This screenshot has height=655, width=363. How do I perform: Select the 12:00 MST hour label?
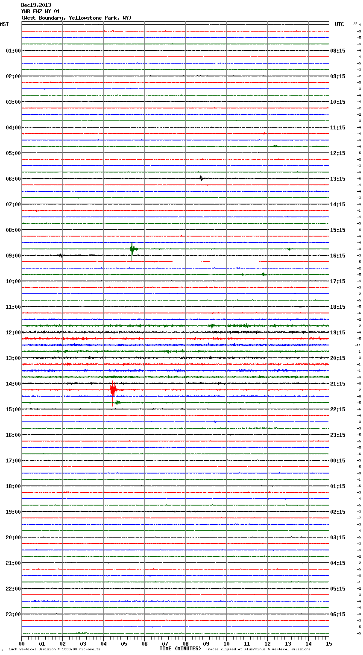tap(13, 333)
